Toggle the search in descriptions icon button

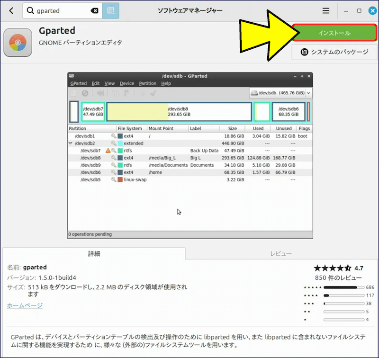click(x=110, y=10)
